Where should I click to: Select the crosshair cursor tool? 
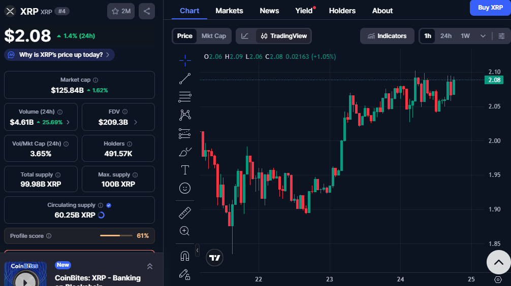click(x=185, y=60)
